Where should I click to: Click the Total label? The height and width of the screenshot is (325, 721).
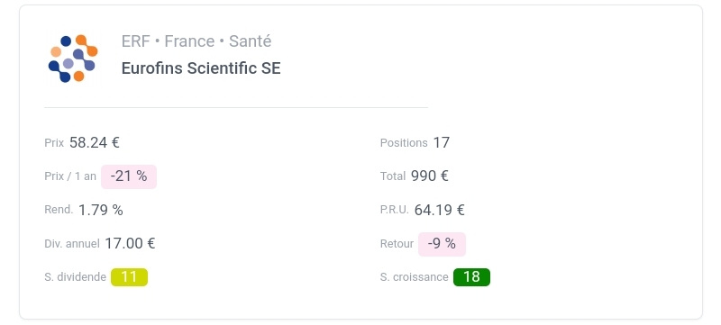(393, 176)
